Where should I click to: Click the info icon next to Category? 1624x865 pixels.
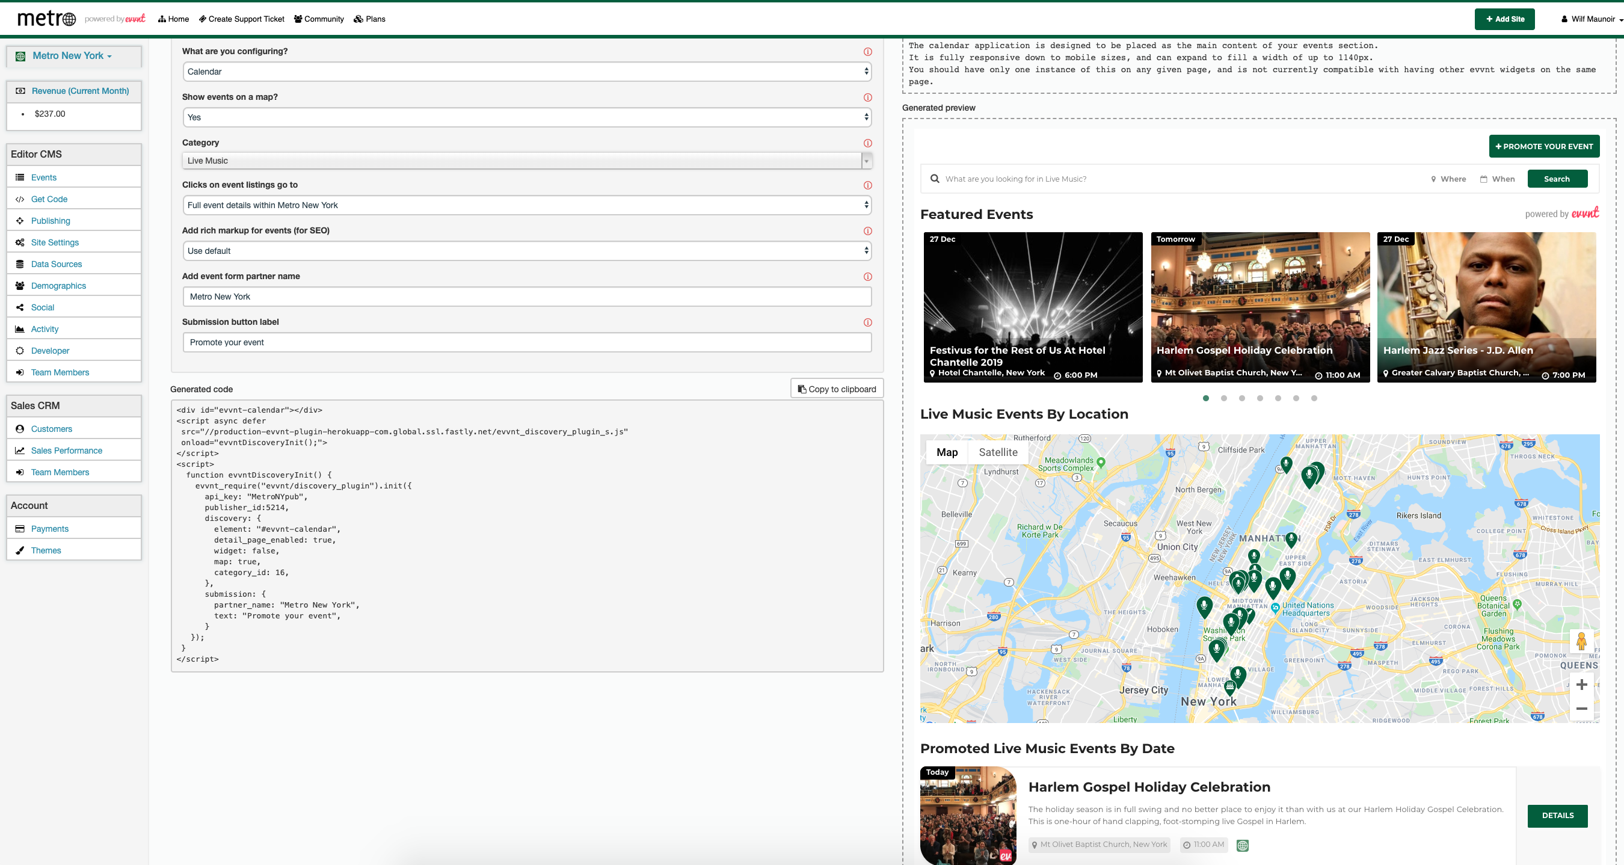pos(867,143)
